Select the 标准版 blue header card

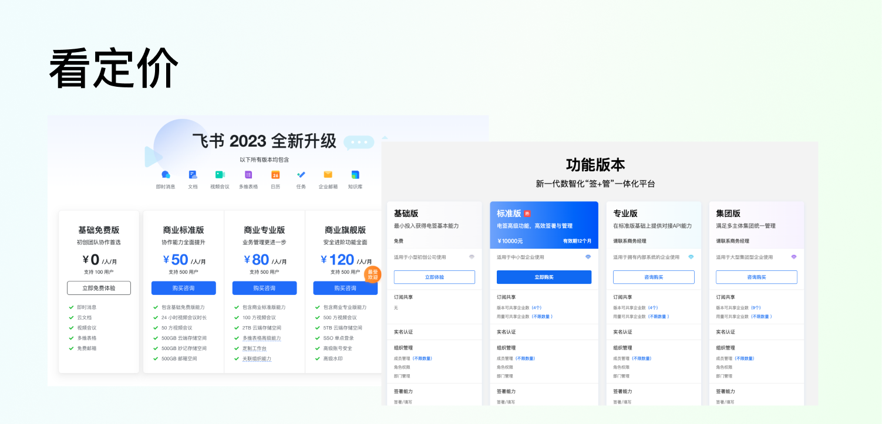pos(544,225)
